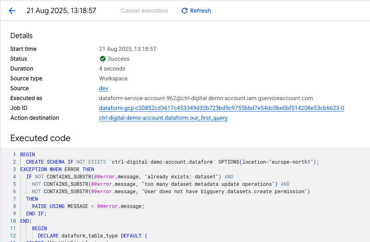Click the "already exists: dataset" string in code
Screen dimensions: 370x242
pyautogui.click(x=181, y=177)
